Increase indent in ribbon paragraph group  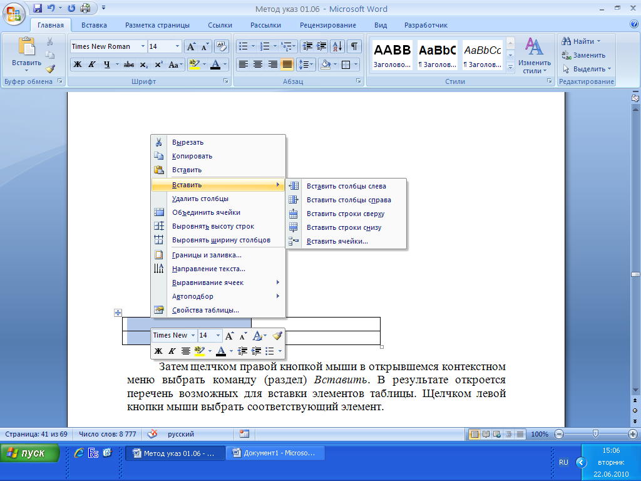tap(321, 46)
